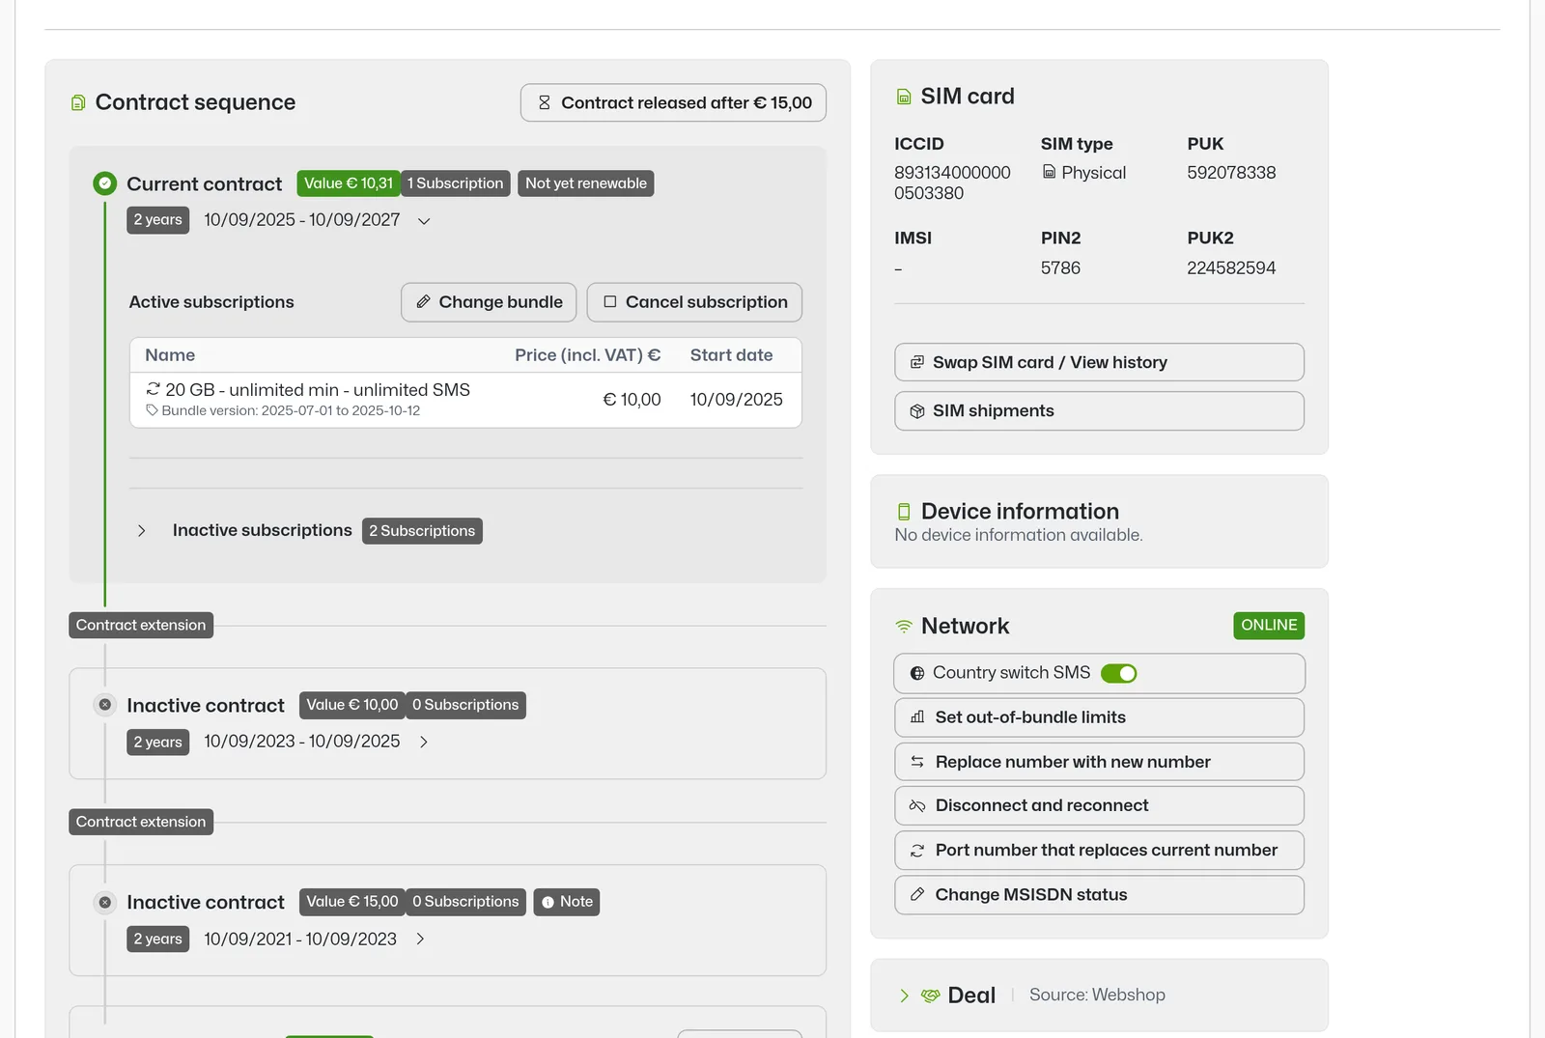Click the pencil icon on Change bundle
1545x1038 pixels.
coord(423,302)
